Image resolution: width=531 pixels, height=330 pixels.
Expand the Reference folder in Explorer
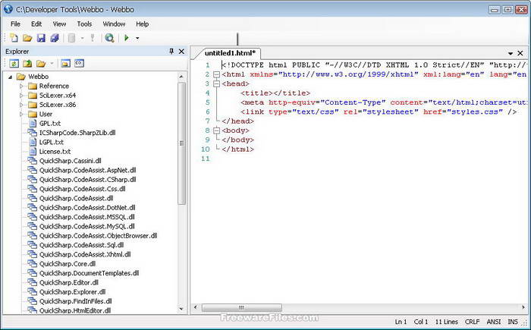point(21,86)
